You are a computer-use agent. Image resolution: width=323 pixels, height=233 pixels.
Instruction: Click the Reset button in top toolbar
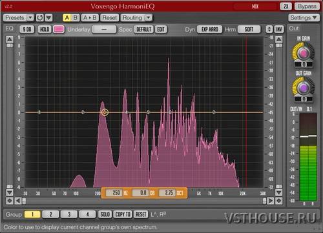[109, 17]
